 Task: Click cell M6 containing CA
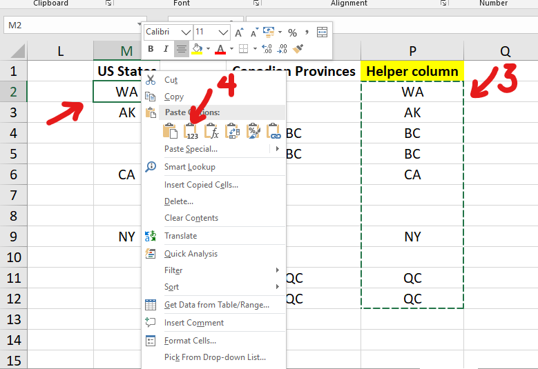pos(117,174)
